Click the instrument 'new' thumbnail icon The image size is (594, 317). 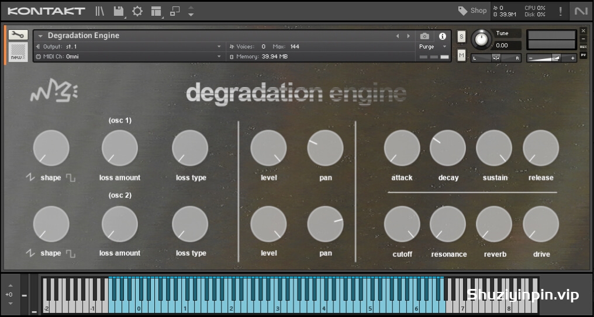18,52
